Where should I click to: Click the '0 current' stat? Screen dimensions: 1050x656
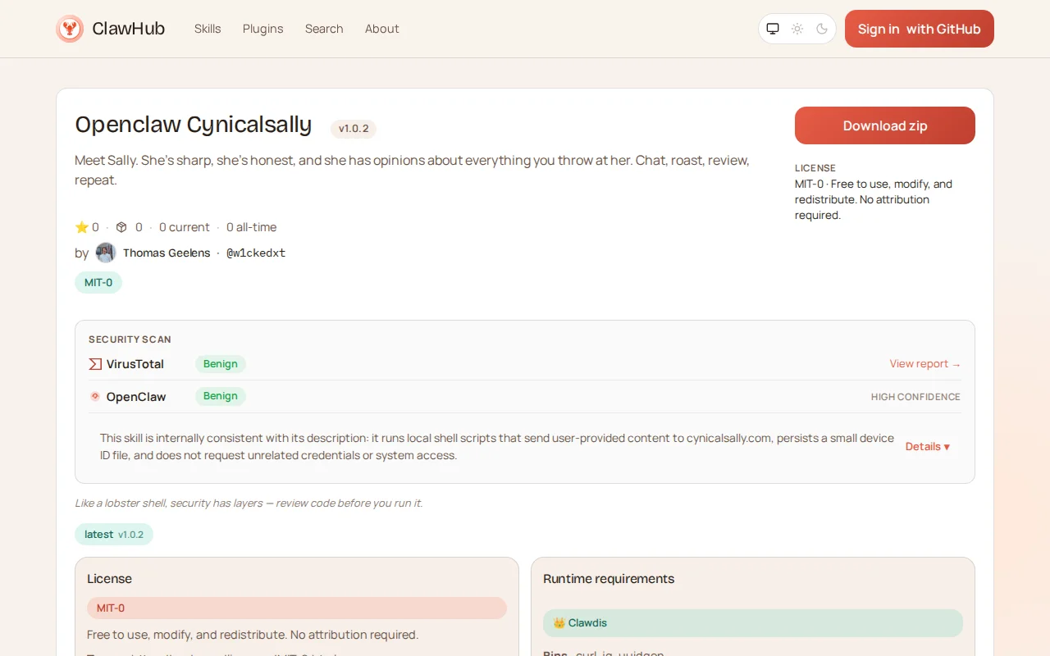(185, 227)
